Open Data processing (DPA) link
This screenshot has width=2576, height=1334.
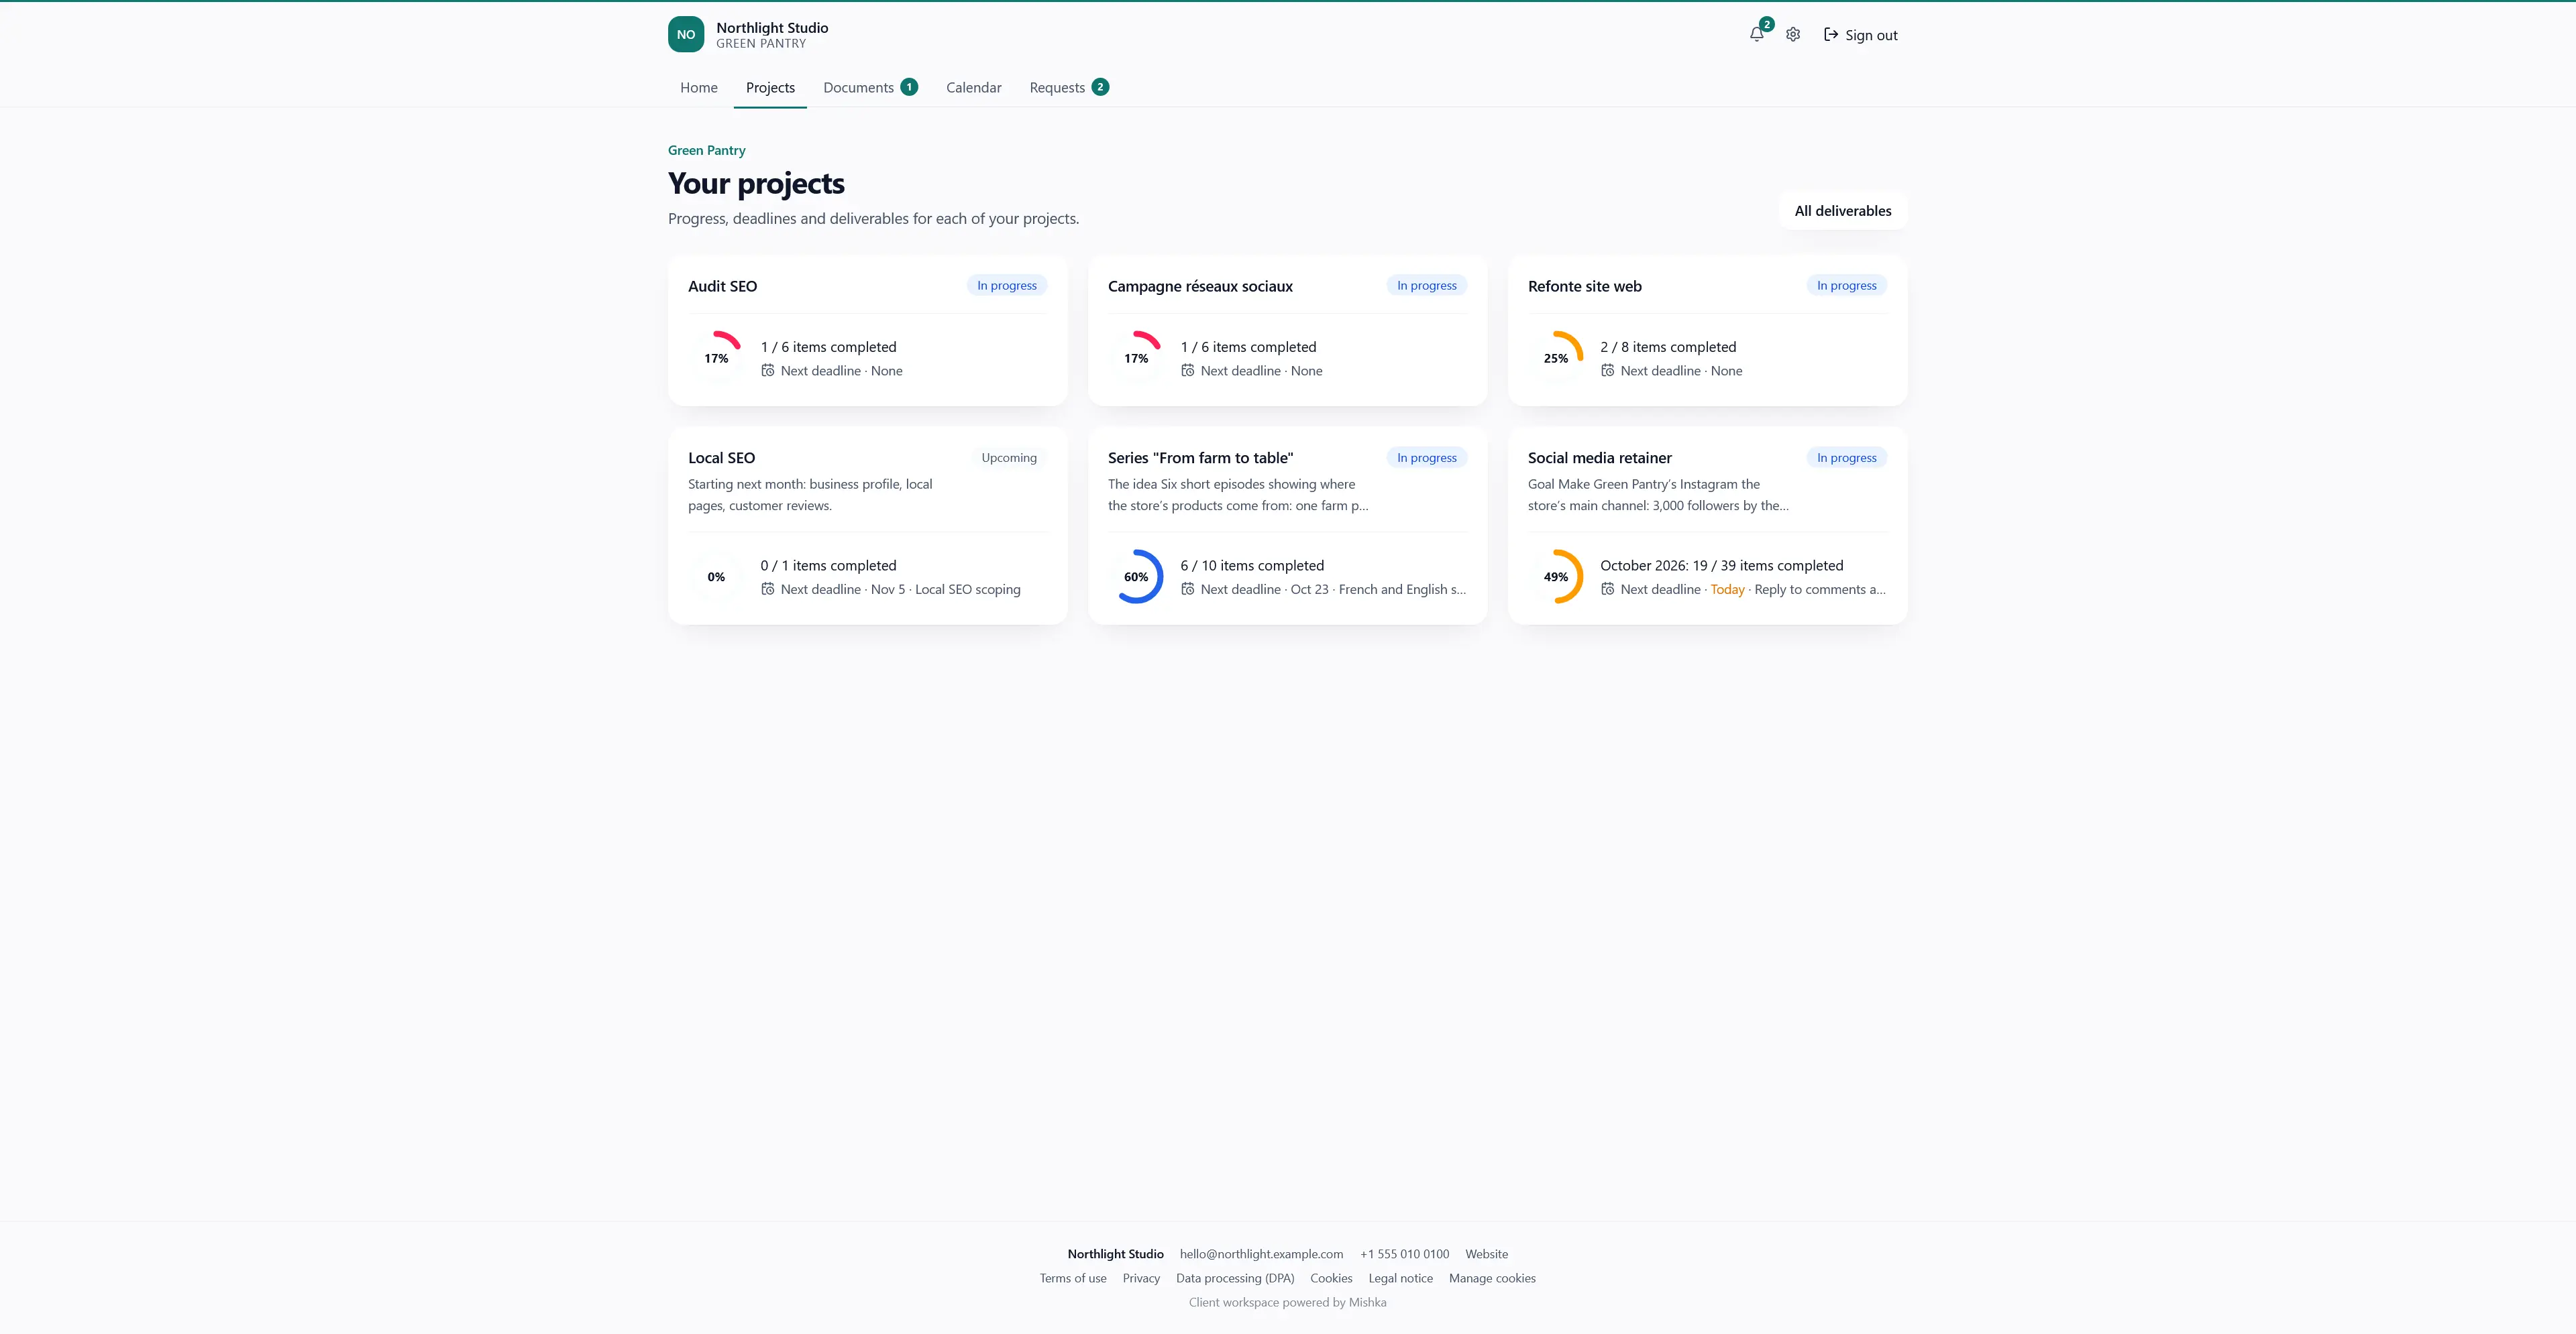coord(1235,1278)
